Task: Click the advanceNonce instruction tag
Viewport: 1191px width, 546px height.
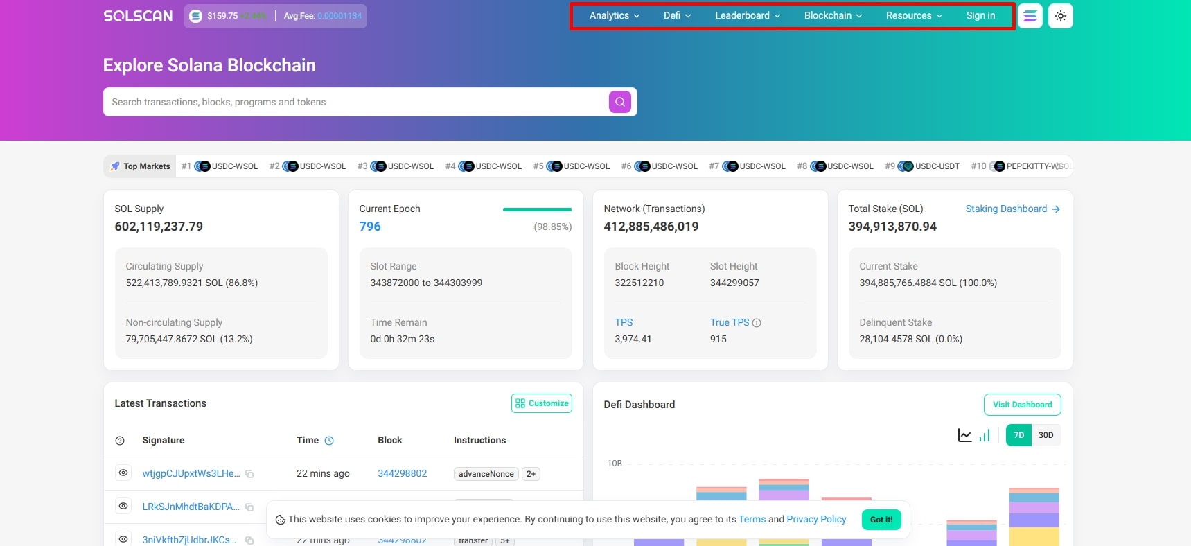Action: coord(486,474)
